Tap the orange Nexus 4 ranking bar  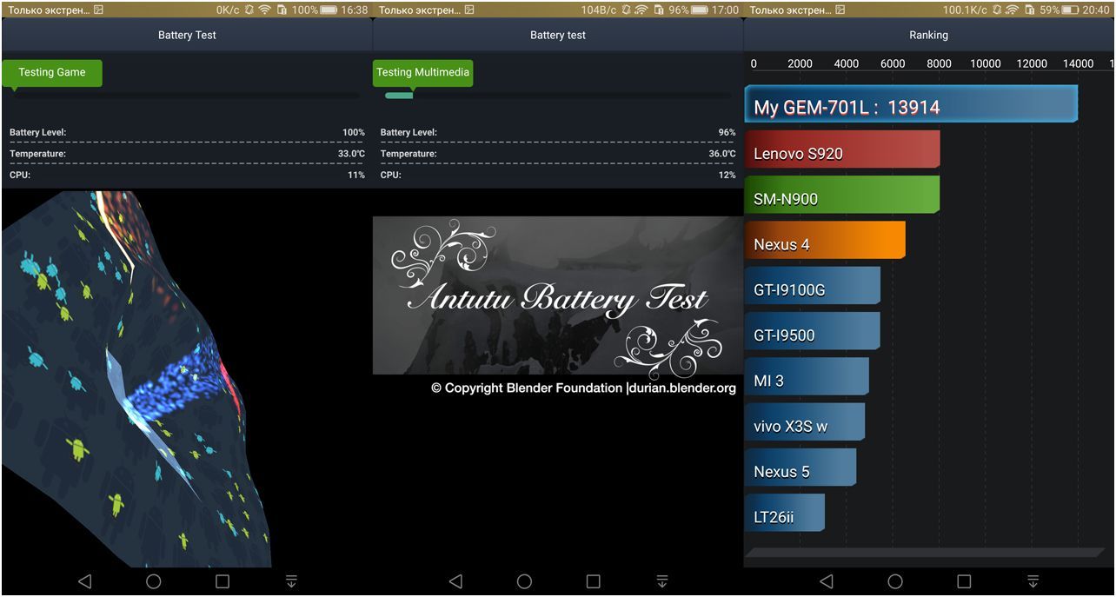824,242
